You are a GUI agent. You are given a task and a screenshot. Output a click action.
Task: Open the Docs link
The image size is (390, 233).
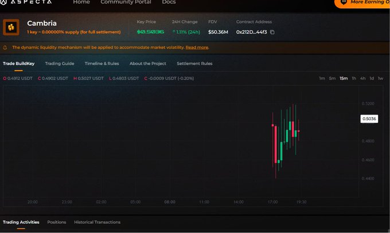pyautogui.click(x=169, y=2)
